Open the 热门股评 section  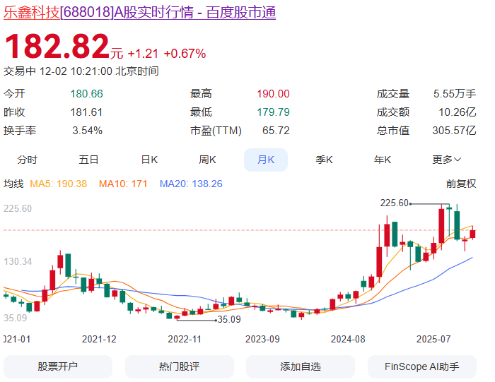(179, 366)
